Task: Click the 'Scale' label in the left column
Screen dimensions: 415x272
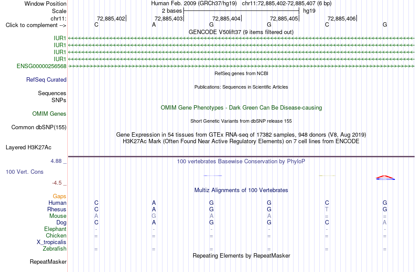Action: [x=59, y=11]
